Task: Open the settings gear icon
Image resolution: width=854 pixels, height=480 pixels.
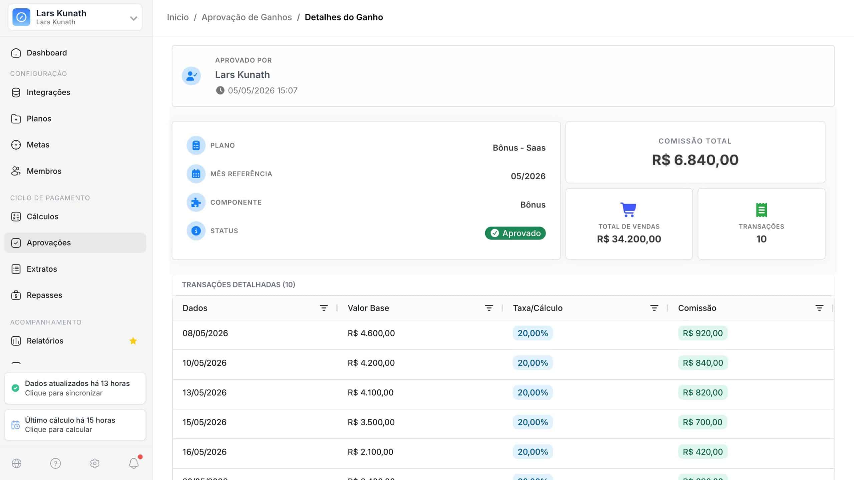Action: pos(95,463)
